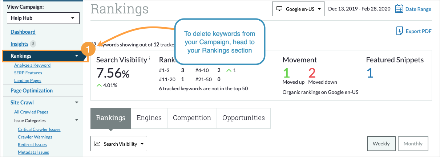Switch to the Engines tab
The height and width of the screenshot is (157, 440).
point(149,118)
